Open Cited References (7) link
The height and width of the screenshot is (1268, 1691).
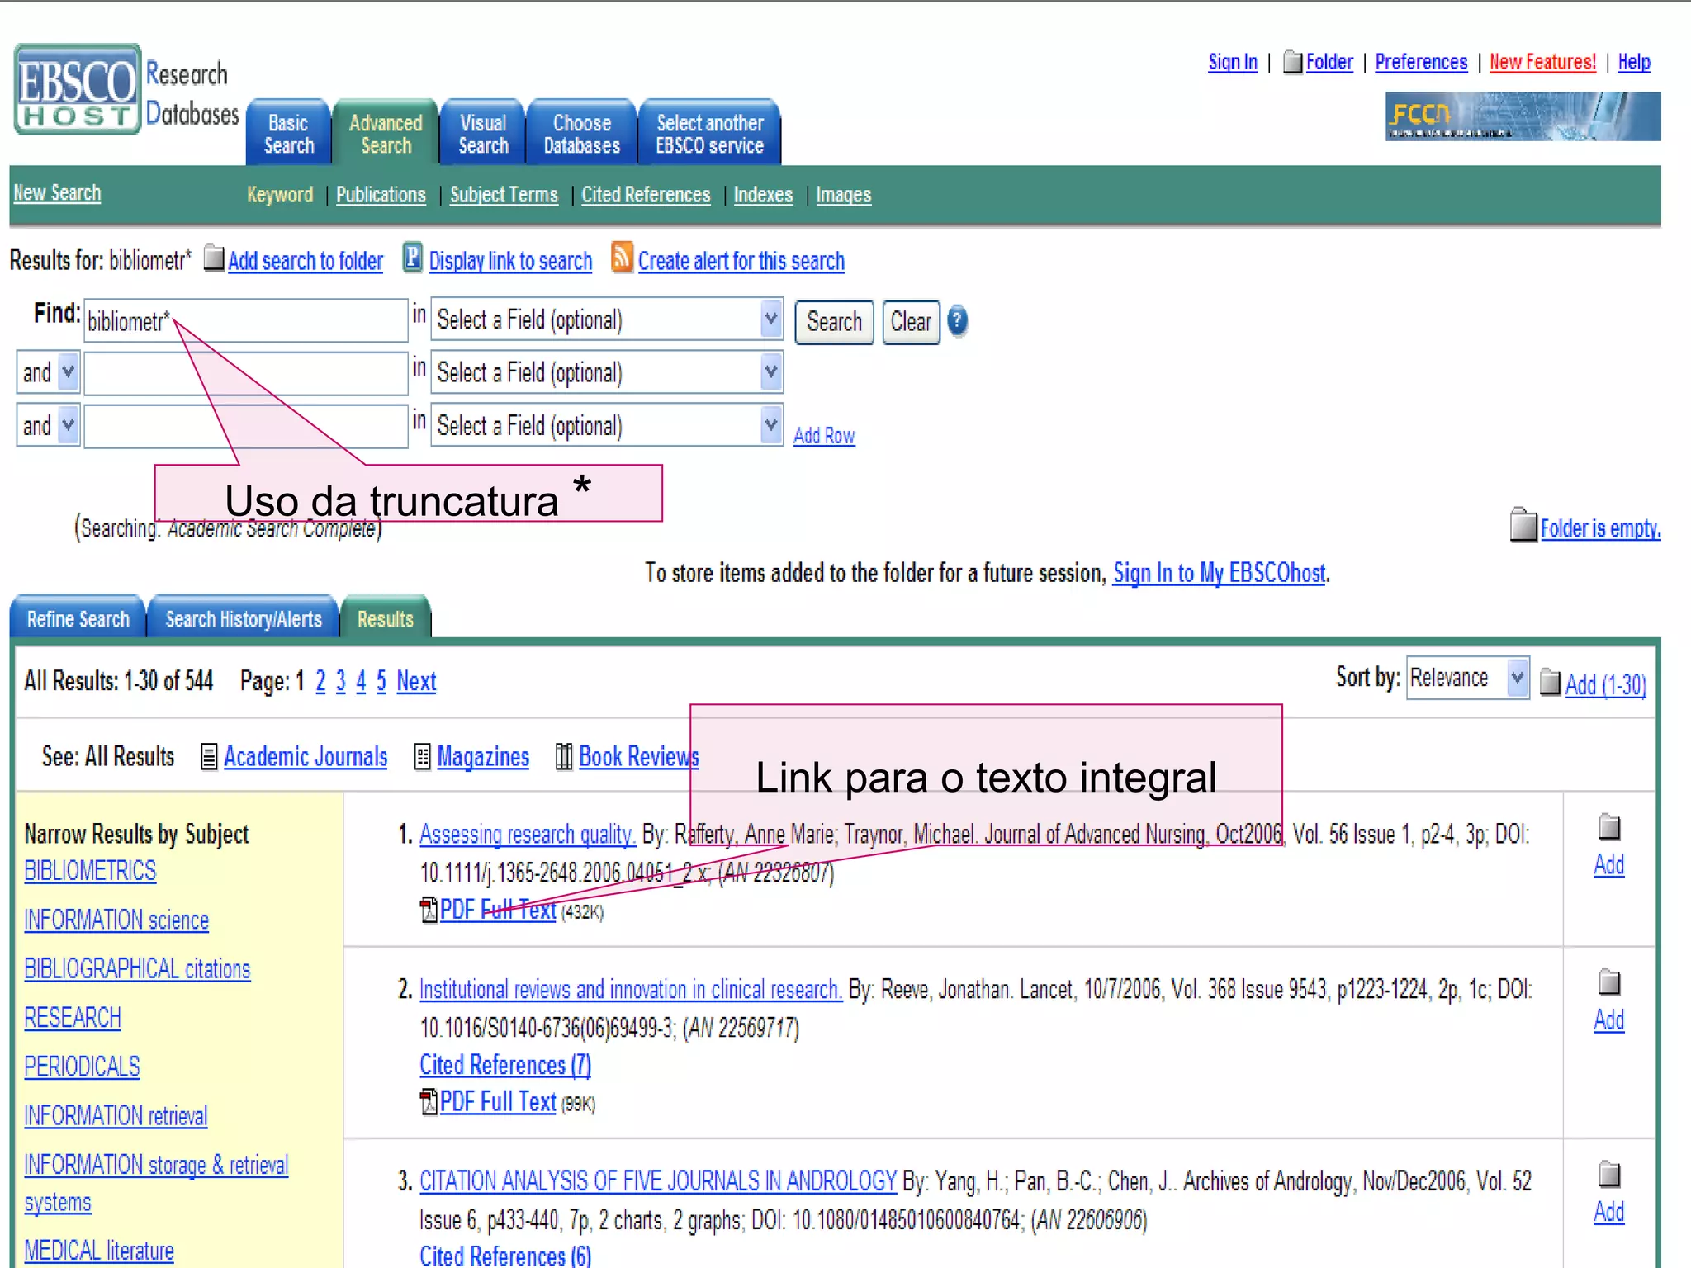click(x=505, y=1064)
